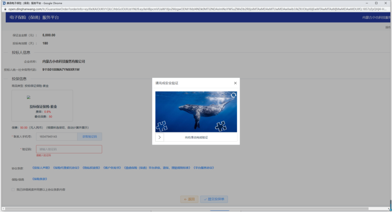Open the '保险代理委托协议' link
Image resolution: width=392 pixels, height=212 pixels.
pos(66,168)
